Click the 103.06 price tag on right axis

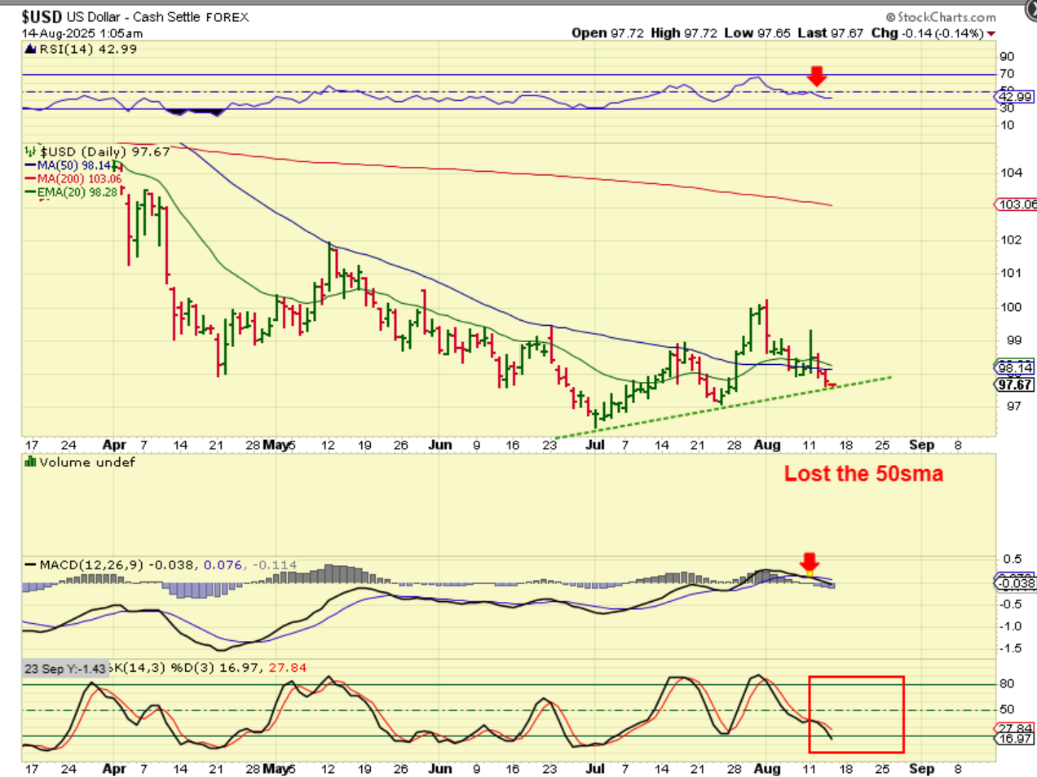[1017, 204]
